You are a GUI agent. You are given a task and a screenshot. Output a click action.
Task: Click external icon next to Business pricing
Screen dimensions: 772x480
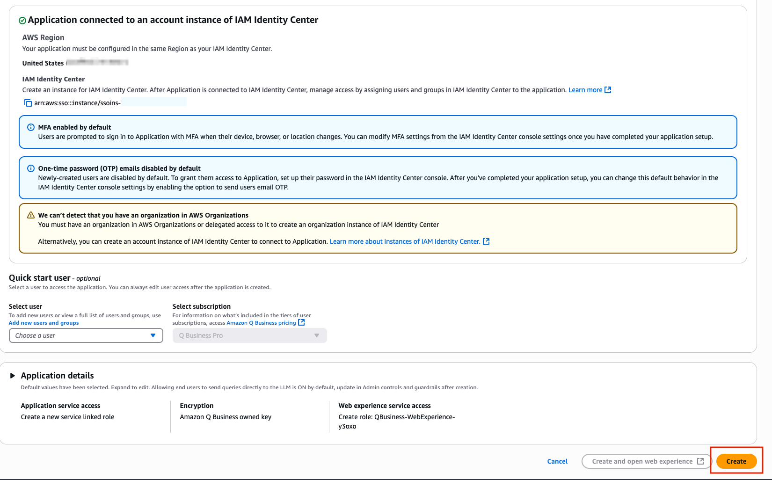301,323
